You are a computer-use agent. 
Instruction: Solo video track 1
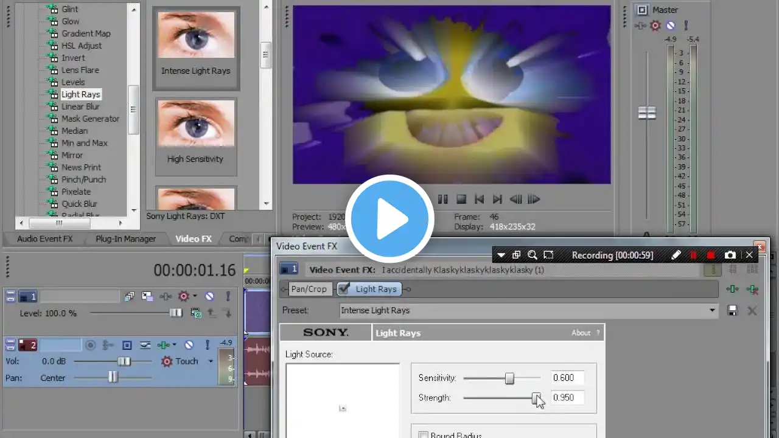click(x=228, y=296)
